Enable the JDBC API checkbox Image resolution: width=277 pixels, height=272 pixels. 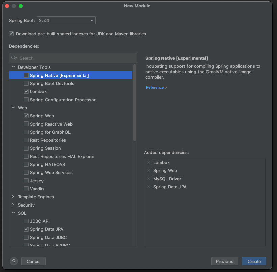click(x=26, y=221)
